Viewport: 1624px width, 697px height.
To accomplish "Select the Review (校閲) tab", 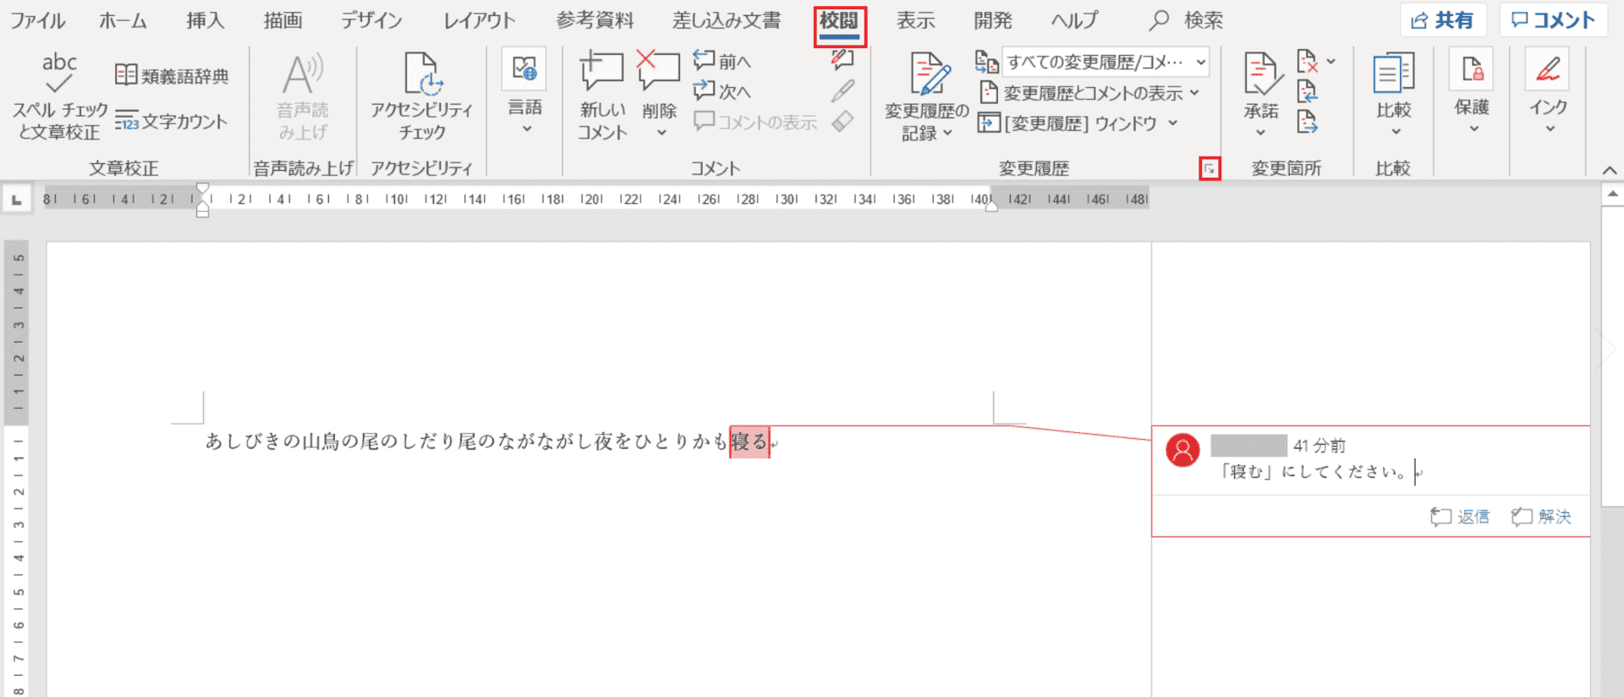I will 839,20.
